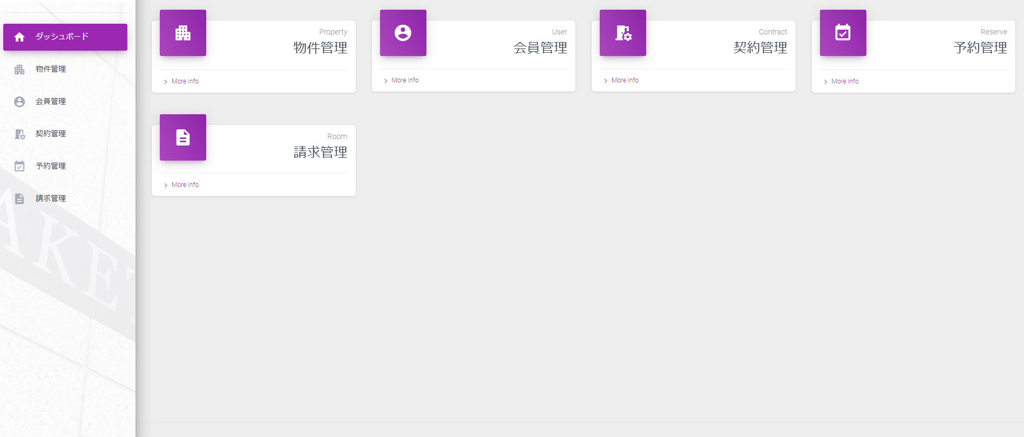Go to 会員管理 in the sidebar
Screen dimensions: 1024x437
[51, 101]
